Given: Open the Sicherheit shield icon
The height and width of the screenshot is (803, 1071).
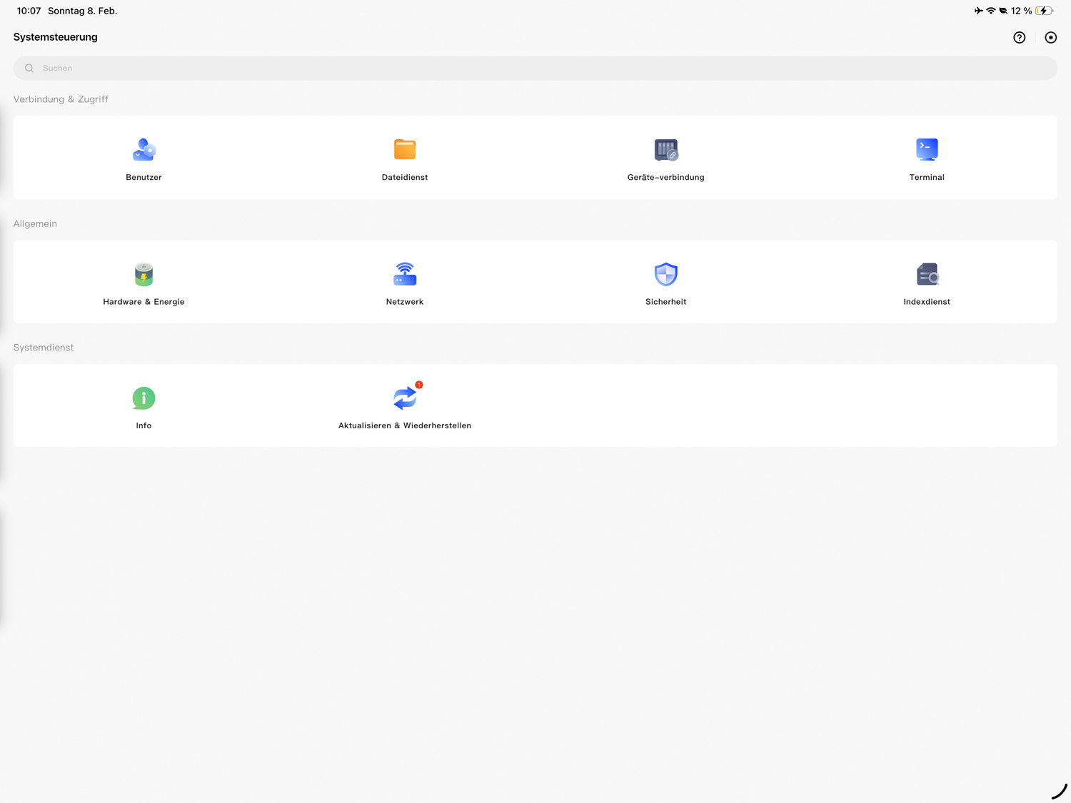Looking at the screenshot, I should 665,274.
